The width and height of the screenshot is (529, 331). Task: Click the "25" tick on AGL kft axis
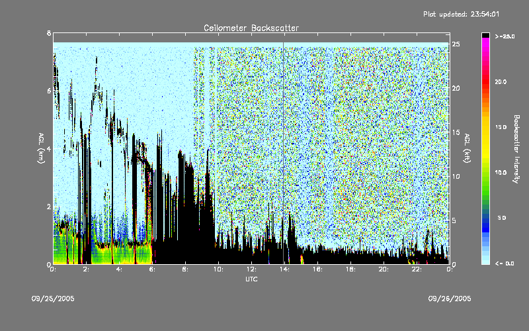tap(456, 44)
